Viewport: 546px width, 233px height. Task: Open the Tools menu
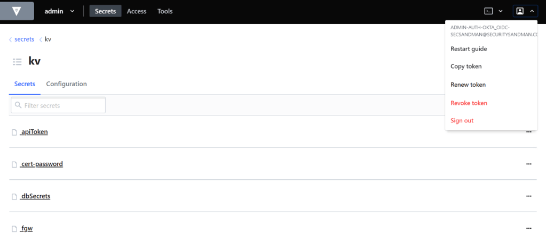pyautogui.click(x=165, y=11)
